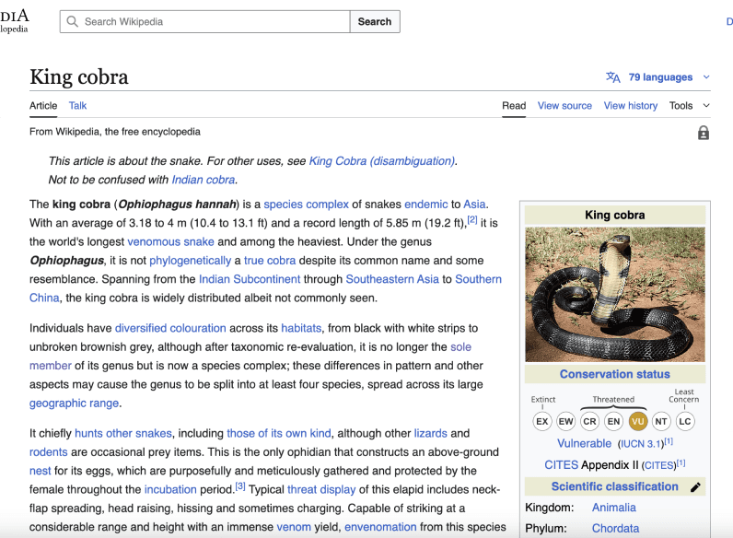Click the pencil edit icon beside Scientific classification
Screen dimensions: 733x538
point(695,487)
